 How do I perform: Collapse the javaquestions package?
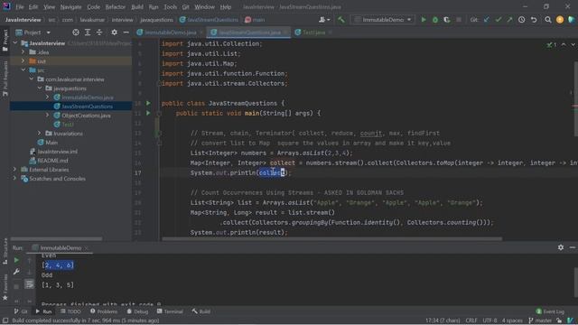click(x=40, y=88)
